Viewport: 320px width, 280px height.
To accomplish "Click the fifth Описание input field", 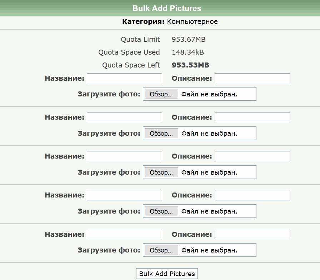I will tap(252, 234).
